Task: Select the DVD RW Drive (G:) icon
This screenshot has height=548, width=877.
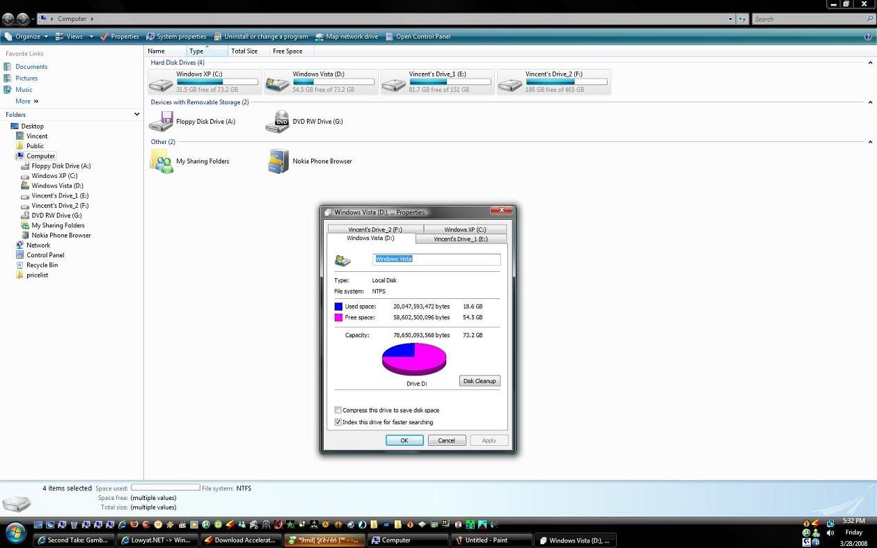Action: click(x=278, y=122)
